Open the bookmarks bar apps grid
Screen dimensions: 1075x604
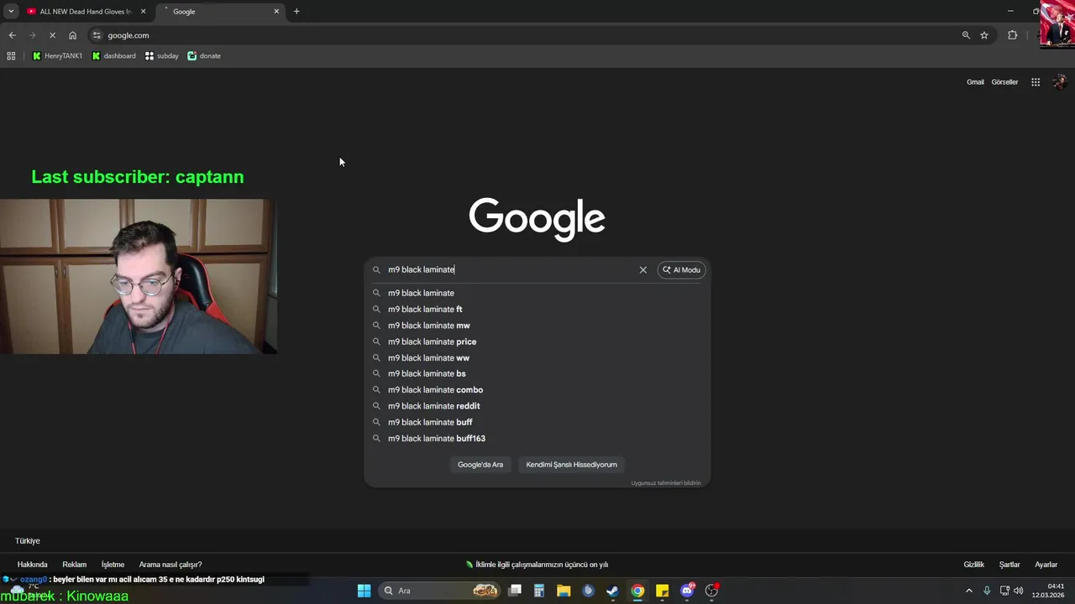point(11,56)
